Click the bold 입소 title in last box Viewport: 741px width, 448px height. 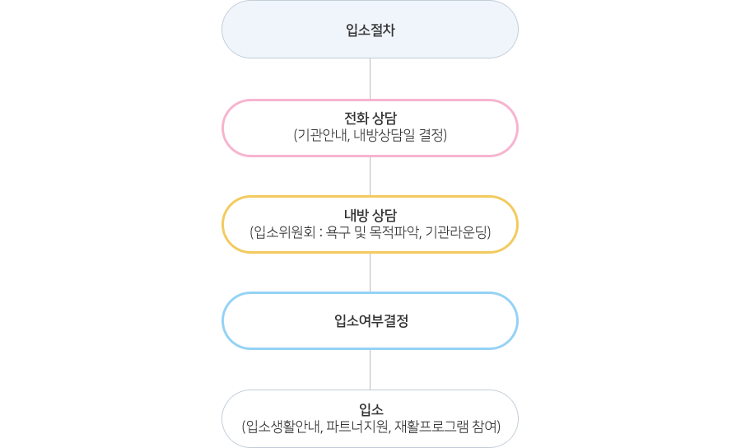click(371, 408)
